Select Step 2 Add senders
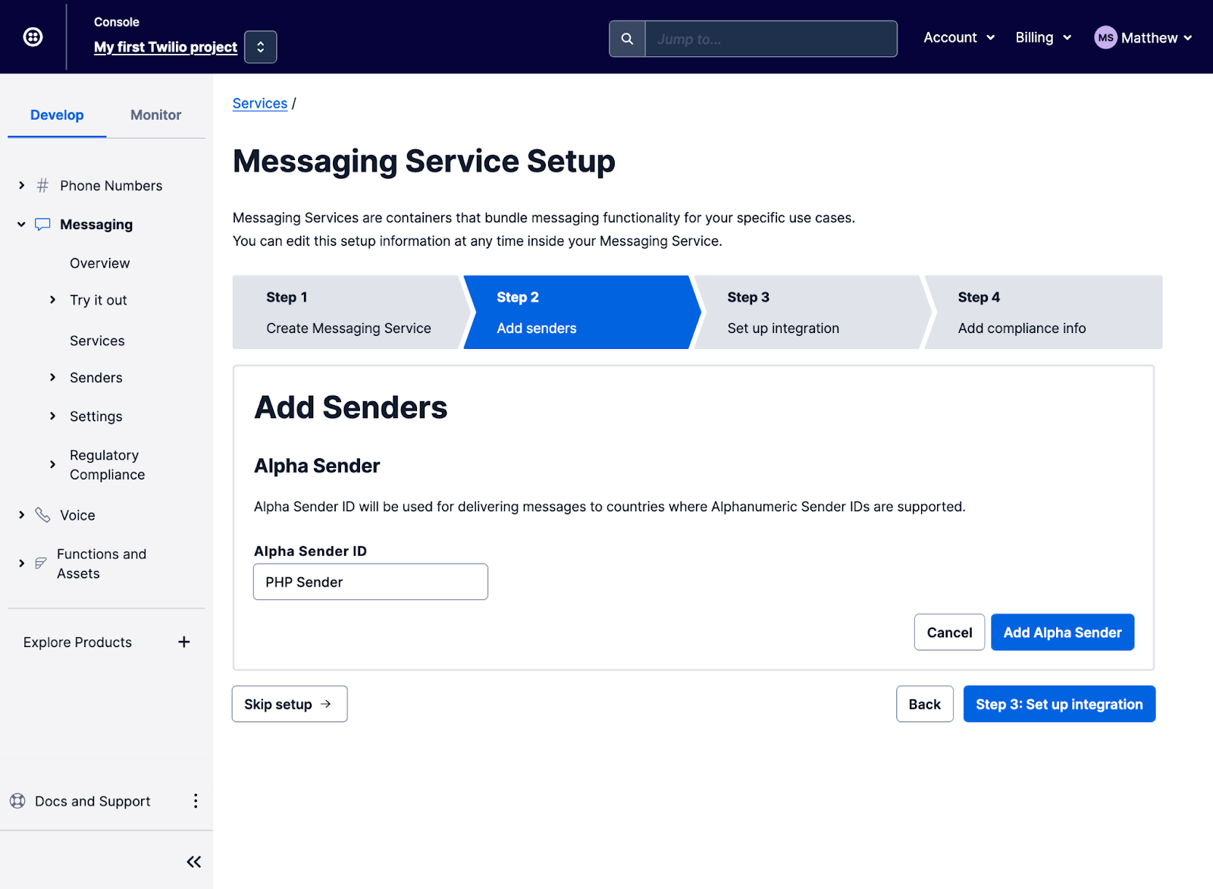Viewport: 1213px width, 889px height. [x=582, y=313]
